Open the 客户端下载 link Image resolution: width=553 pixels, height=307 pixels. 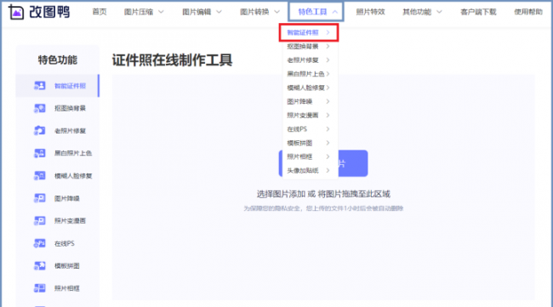[478, 12]
